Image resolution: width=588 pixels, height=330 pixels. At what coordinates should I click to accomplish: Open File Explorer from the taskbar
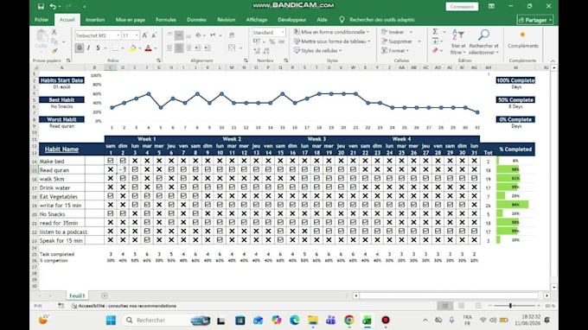[313, 320]
